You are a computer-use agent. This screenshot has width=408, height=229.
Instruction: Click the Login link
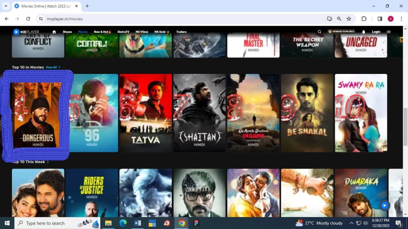pyautogui.click(x=376, y=32)
